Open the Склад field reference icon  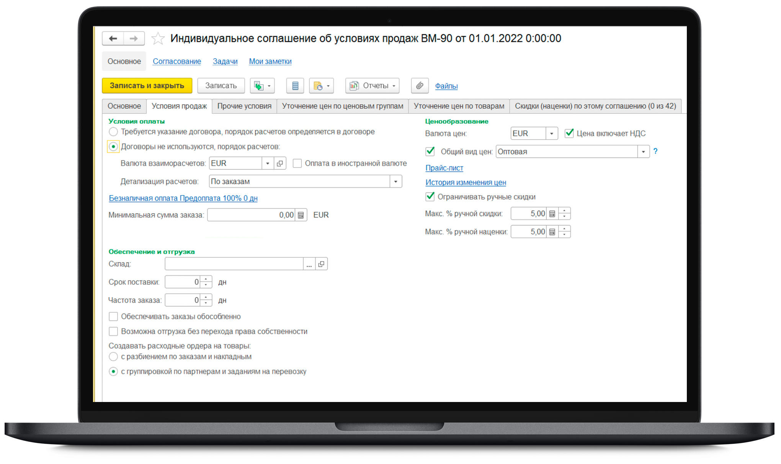point(321,264)
